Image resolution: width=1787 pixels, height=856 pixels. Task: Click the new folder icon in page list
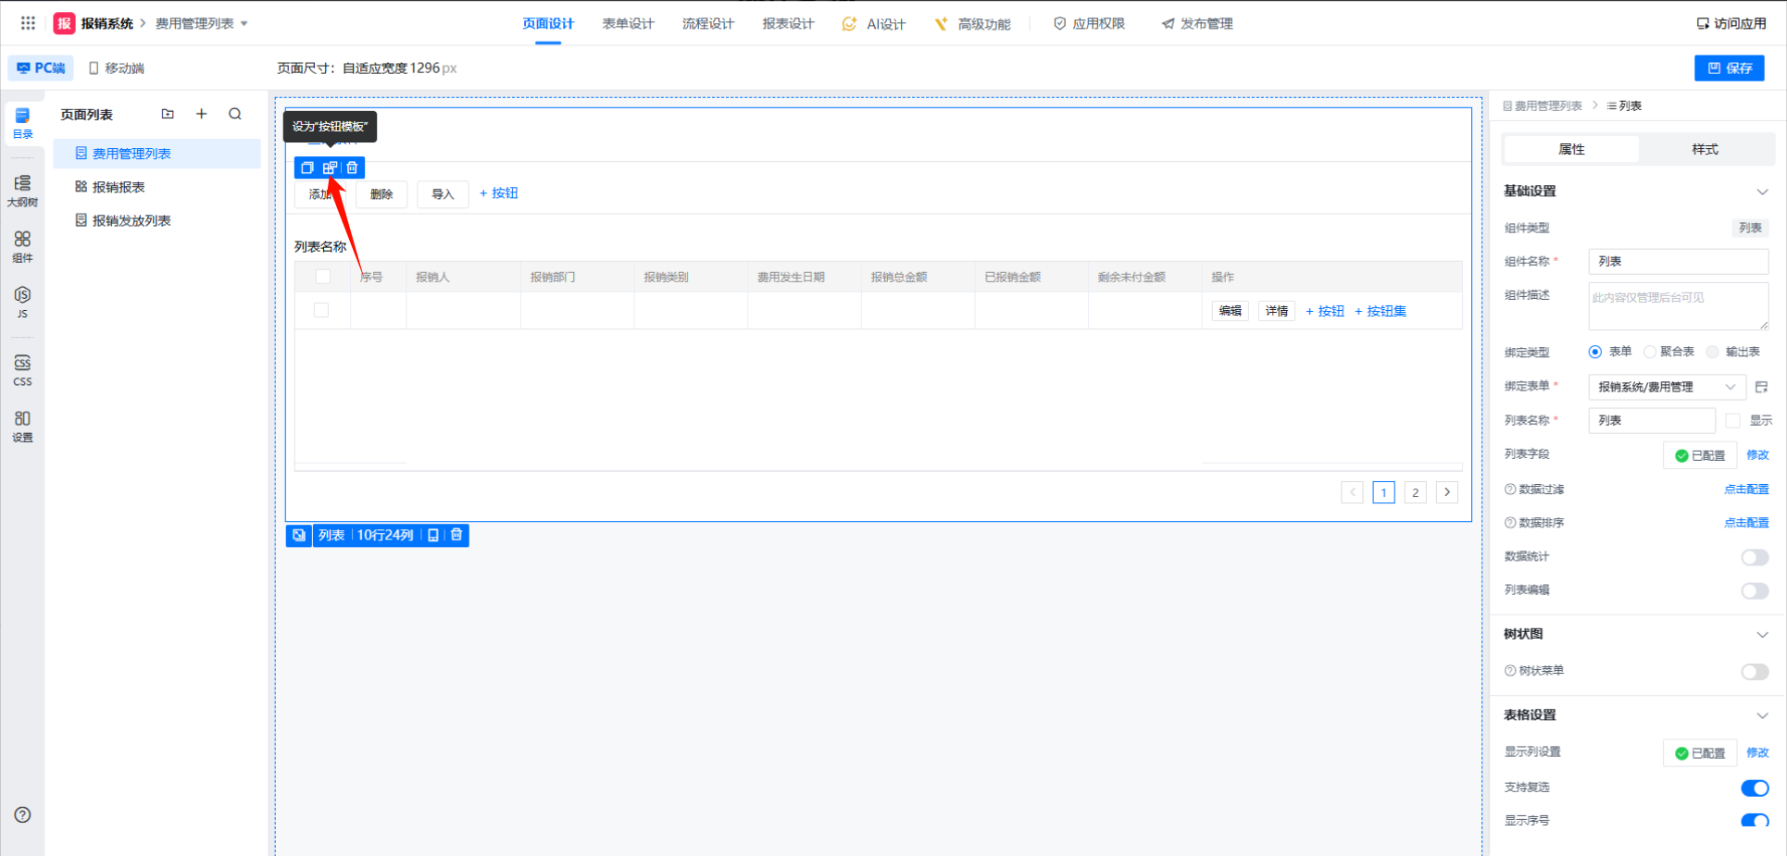(x=168, y=114)
